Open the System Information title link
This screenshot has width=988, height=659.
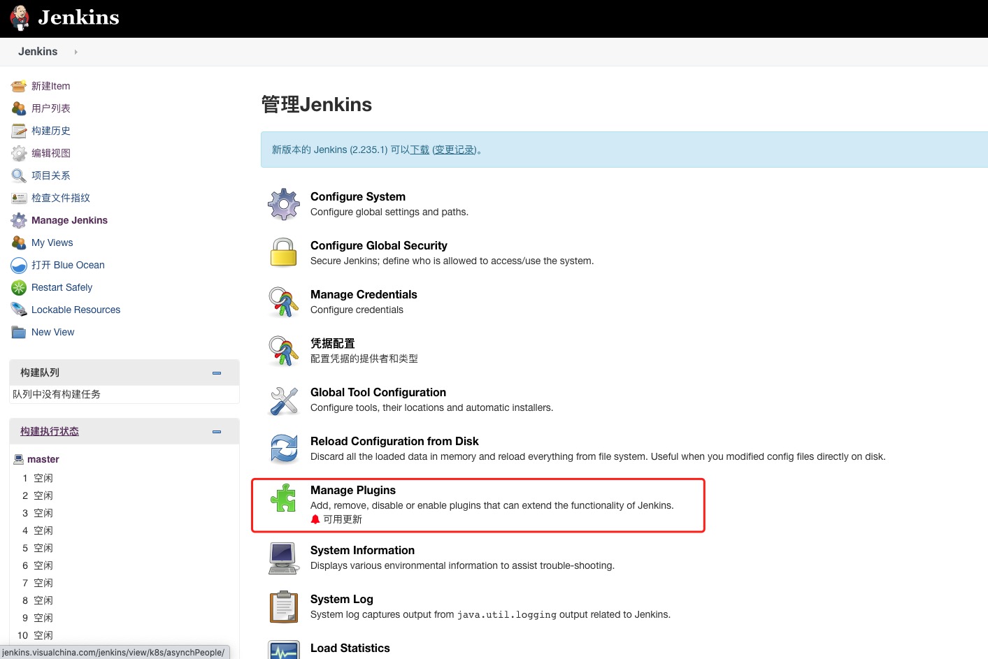[362, 551]
